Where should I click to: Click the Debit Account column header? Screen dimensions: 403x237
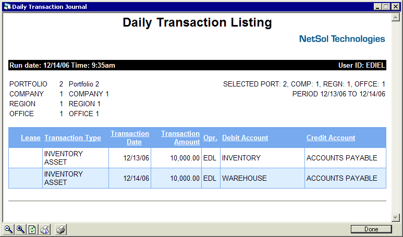pyautogui.click(x=245, y=138)
